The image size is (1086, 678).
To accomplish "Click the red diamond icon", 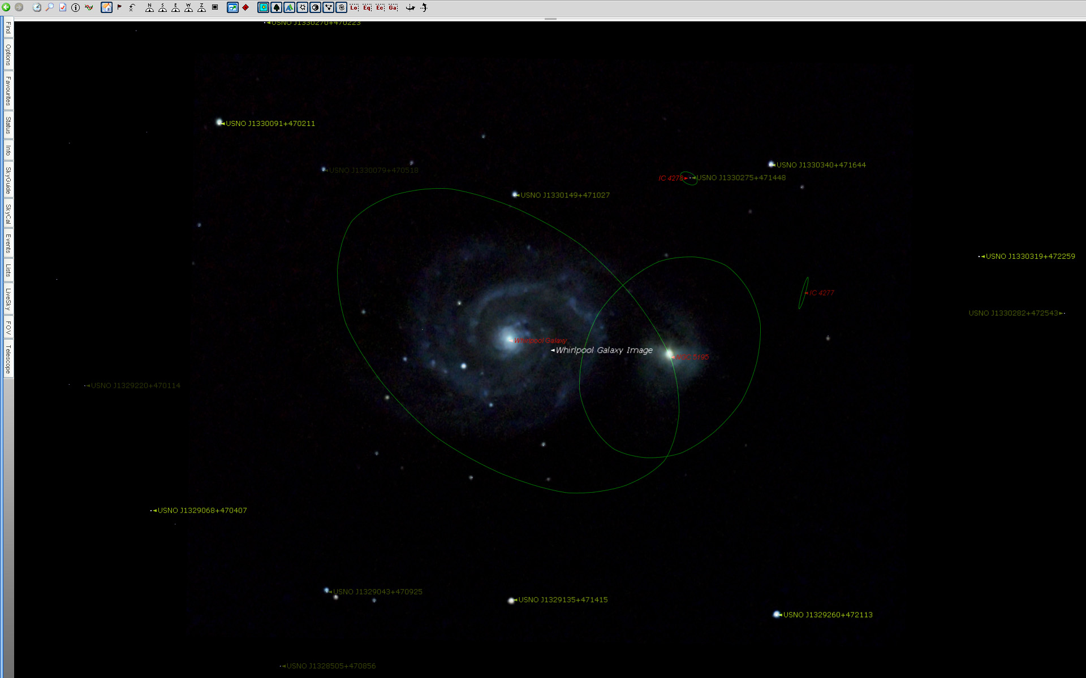I will (245, 7).
